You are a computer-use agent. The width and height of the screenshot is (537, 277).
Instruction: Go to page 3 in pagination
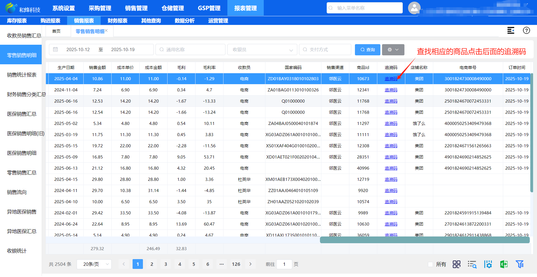point(166,264)
